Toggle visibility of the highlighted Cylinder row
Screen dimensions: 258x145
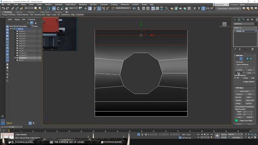click(15, 58)
